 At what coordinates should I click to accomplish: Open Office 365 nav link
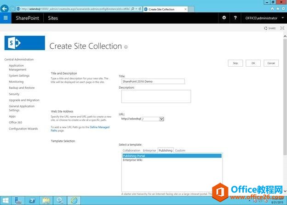[x=15, y=122]
